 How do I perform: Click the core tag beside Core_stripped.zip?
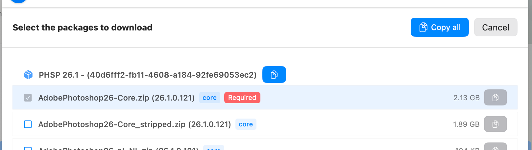tap(246, 124)
